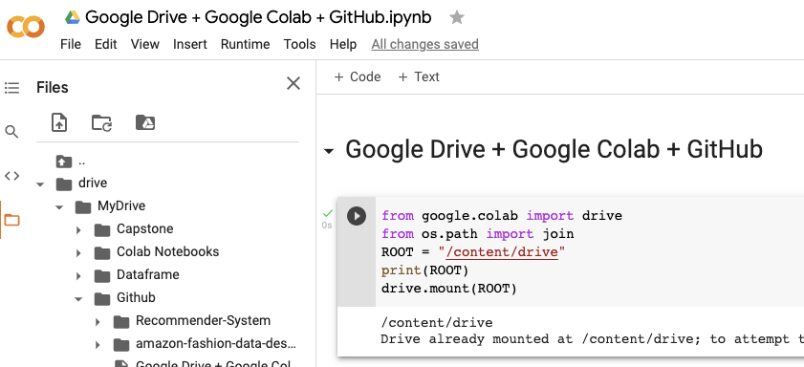Click the mount Google Drive icon
The width and height of the screenshot is (804, 367).
[145, 122]
